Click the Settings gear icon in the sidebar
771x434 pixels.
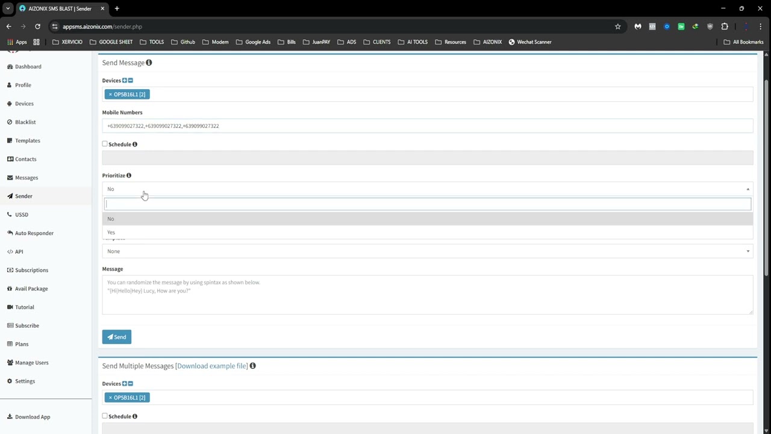(10, 381)
